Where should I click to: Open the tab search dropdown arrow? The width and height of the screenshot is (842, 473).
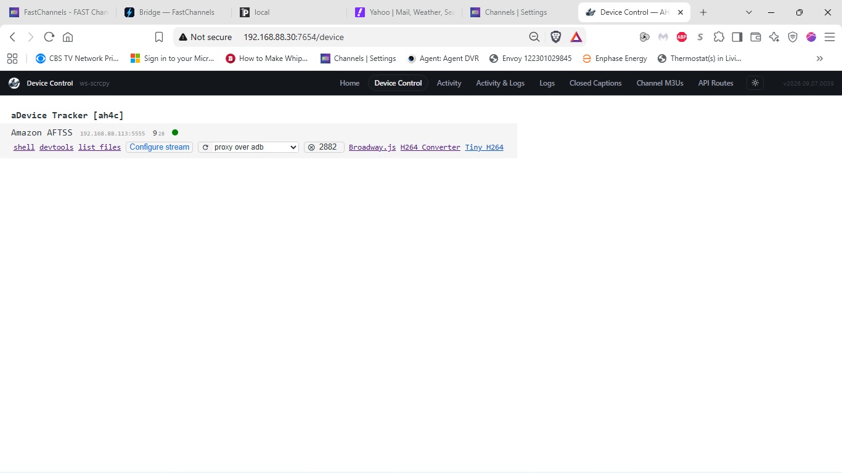click(749, 12)
